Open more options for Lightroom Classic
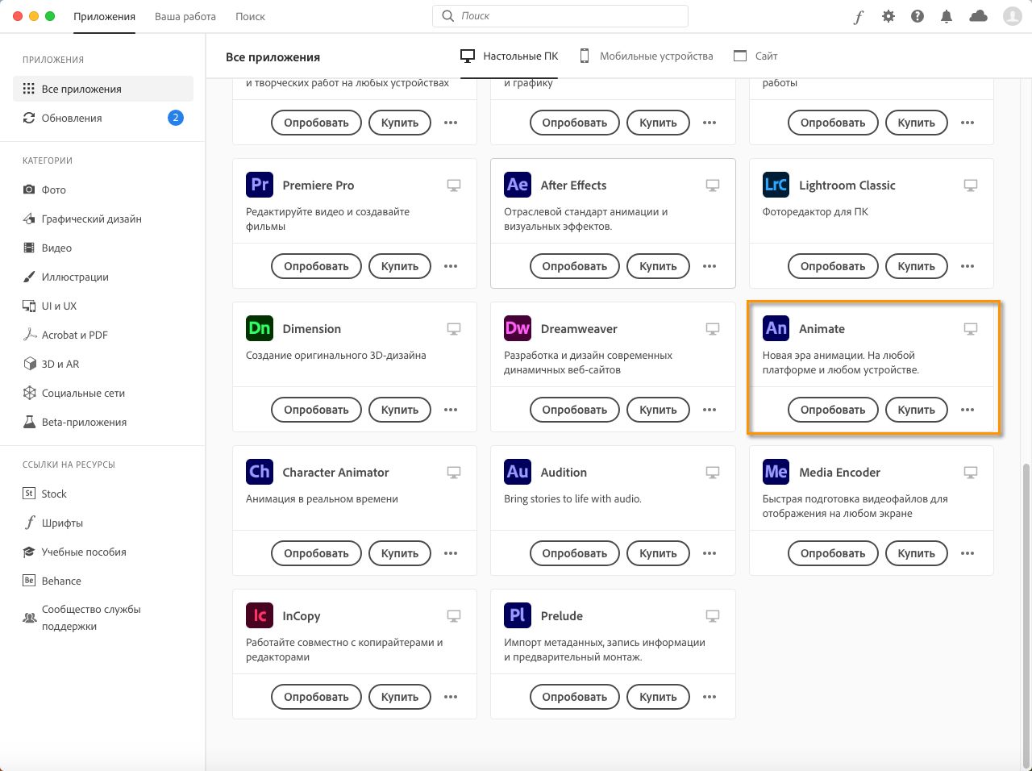This screenshot has width=1032, height=771. pos(967,266)
